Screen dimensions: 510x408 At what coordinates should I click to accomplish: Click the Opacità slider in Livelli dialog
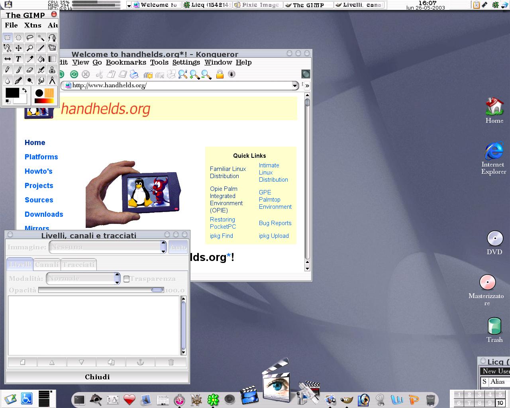tap(101, 290)
